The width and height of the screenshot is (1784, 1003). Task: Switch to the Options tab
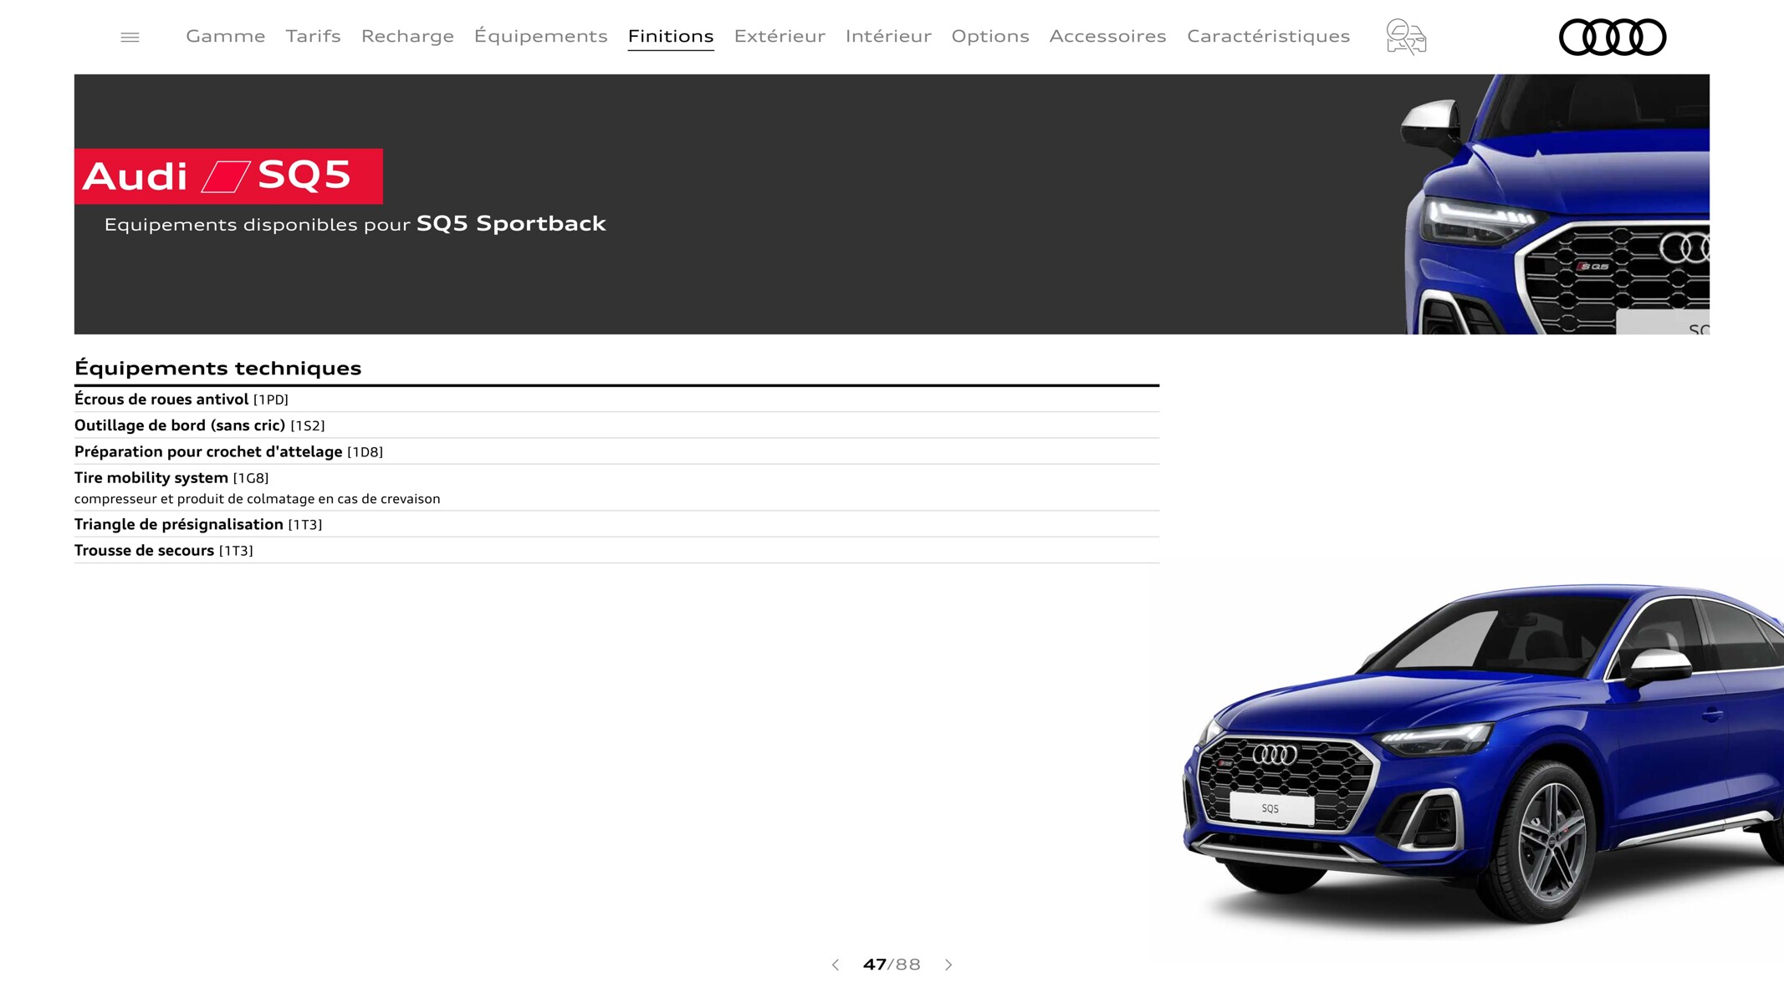(990, 36)
